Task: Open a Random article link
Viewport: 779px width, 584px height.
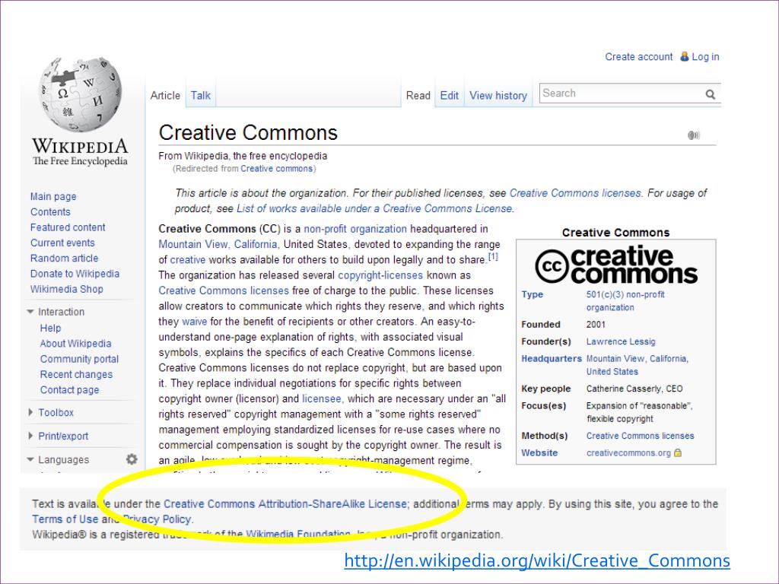Action: [x=64, y=258]
